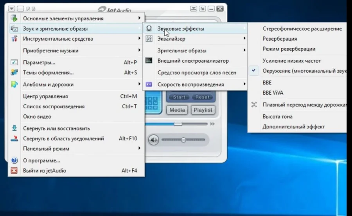Click the Параметры checkmark icon
The image size is (352, 216).
coord(14,62)
